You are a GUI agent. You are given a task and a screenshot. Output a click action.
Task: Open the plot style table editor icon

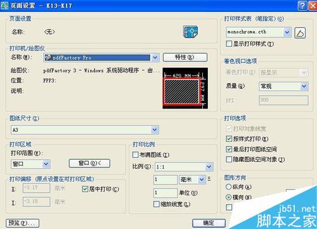(x=300, y=33)
